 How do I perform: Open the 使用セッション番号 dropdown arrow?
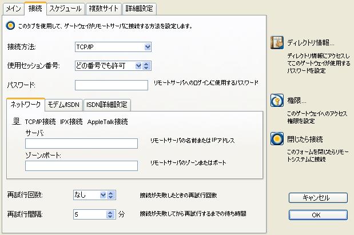(138, 66)
